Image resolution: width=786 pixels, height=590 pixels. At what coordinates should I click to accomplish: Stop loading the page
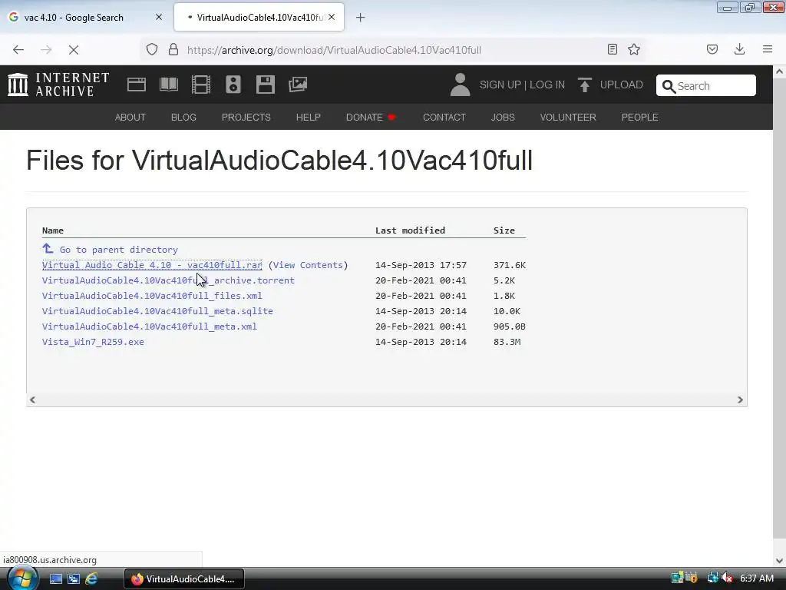point(73,50)
